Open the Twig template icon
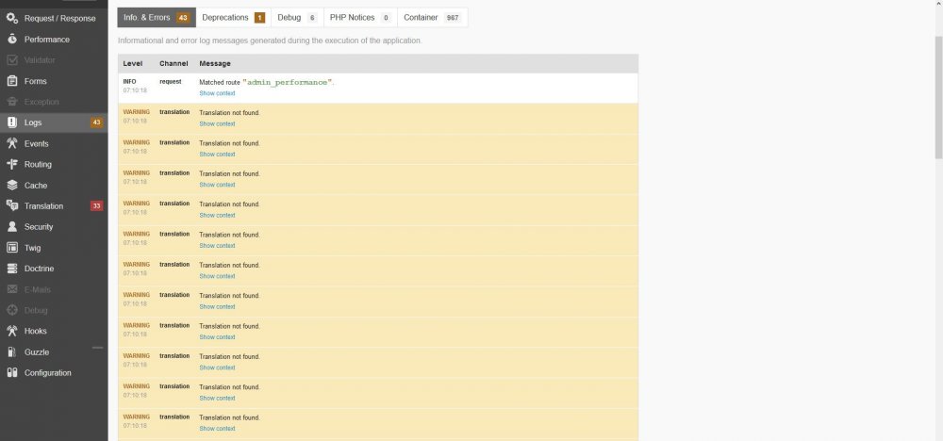The height and width of the screenshot is (441, 943). click(12, 248)
